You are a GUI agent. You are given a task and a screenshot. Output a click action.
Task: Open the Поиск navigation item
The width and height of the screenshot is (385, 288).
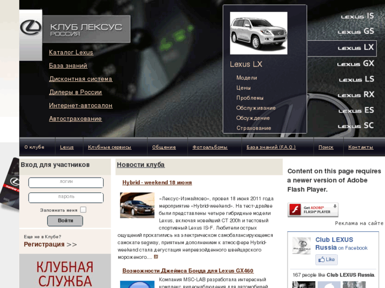click(326, 147)
